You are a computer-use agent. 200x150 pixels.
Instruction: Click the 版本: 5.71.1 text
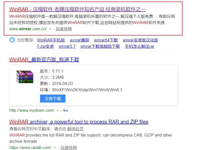[52, 71]
